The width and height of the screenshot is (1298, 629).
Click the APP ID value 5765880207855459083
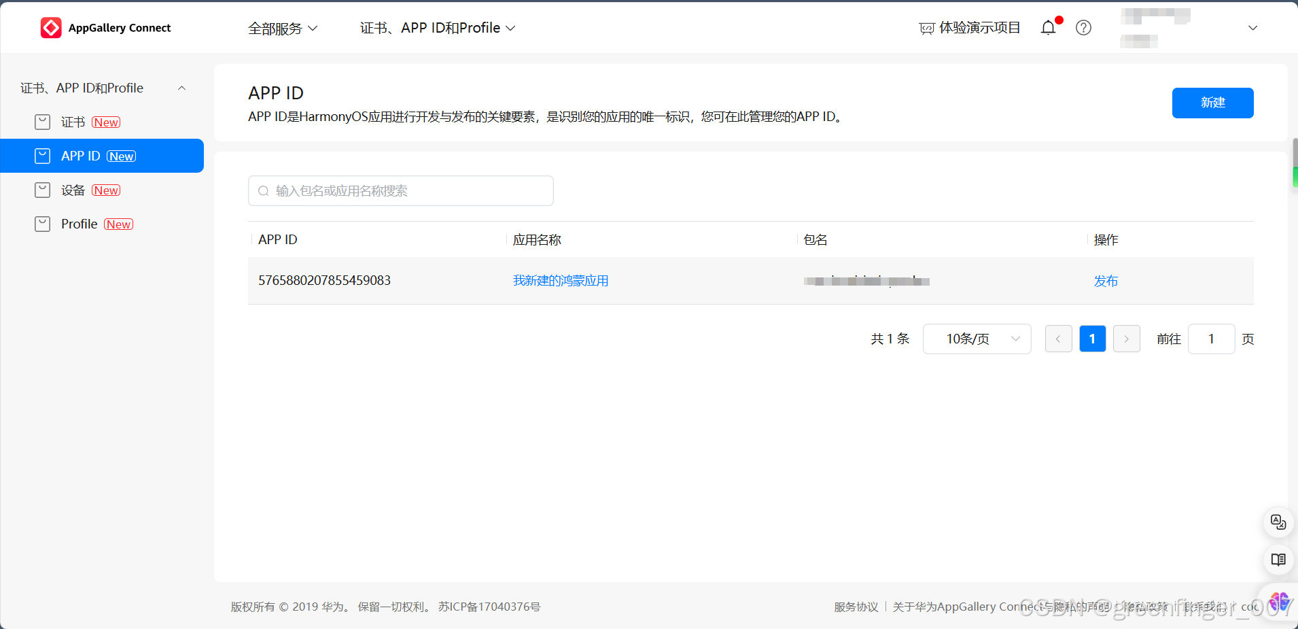324,280
